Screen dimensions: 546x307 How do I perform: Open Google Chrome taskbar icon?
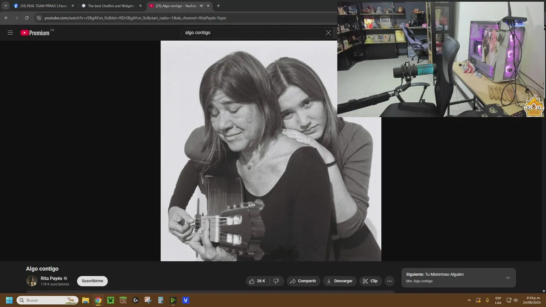[98, 300]
